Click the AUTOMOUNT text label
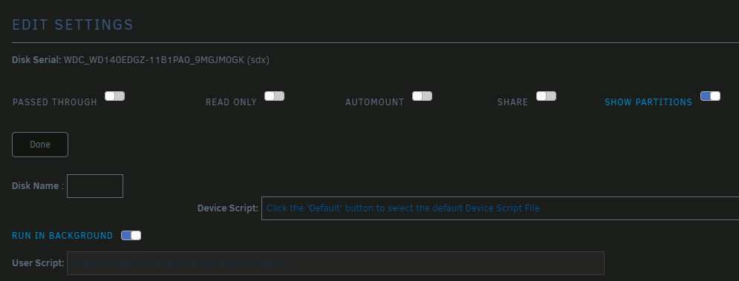This screenshot has width=739, height=281. [374, 102]
